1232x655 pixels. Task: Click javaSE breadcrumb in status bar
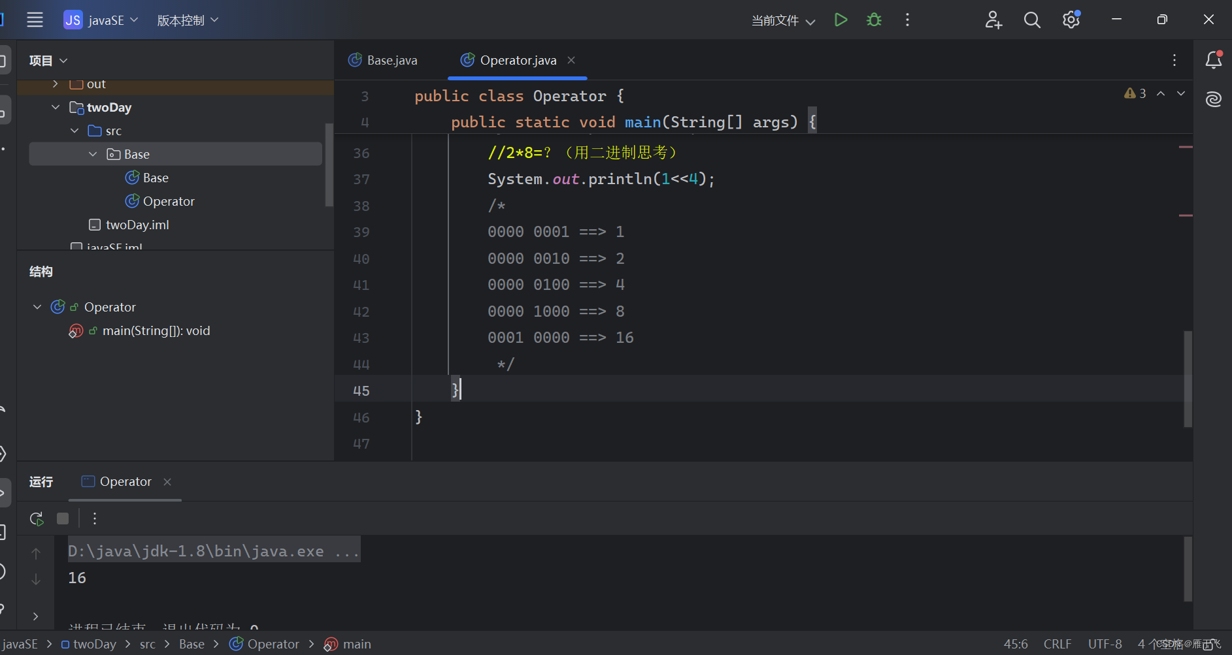tap(20, 644)
